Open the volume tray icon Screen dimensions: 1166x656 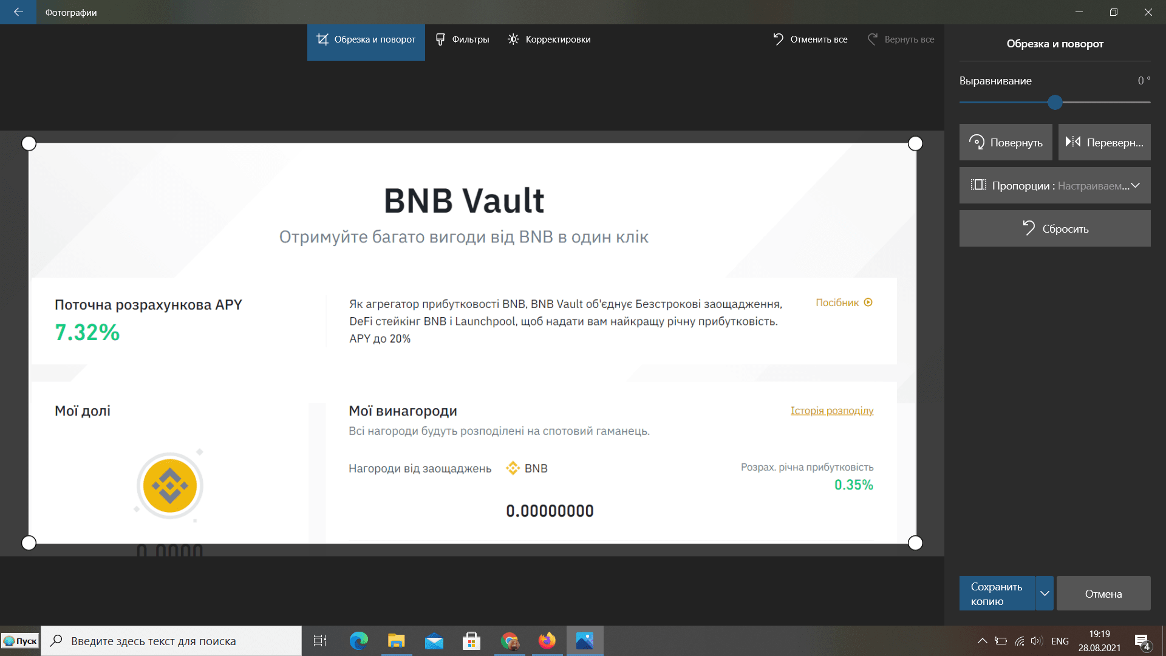1037,641
